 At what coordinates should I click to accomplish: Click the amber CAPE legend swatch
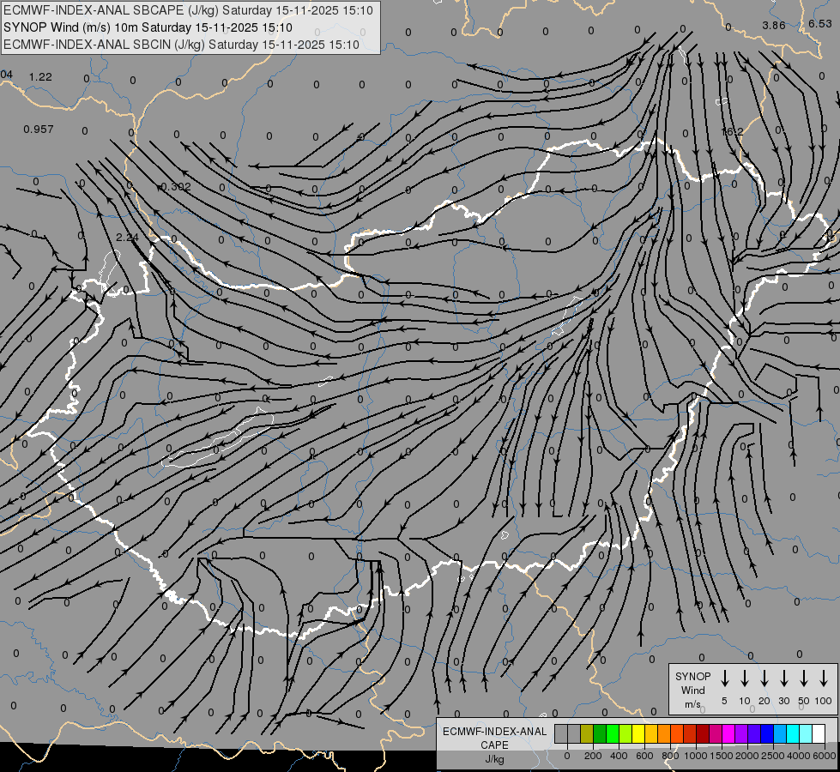click(x=651, y=733)
